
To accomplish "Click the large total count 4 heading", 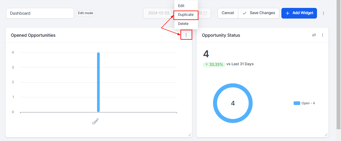I will coord(206,54).
